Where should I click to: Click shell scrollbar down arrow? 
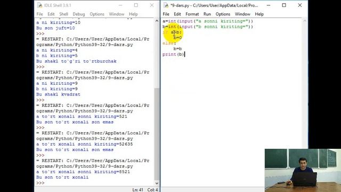point(157,183)
